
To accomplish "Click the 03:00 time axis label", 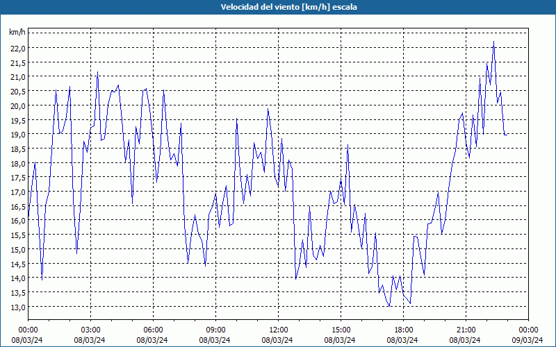I will (x=91, y=330).
